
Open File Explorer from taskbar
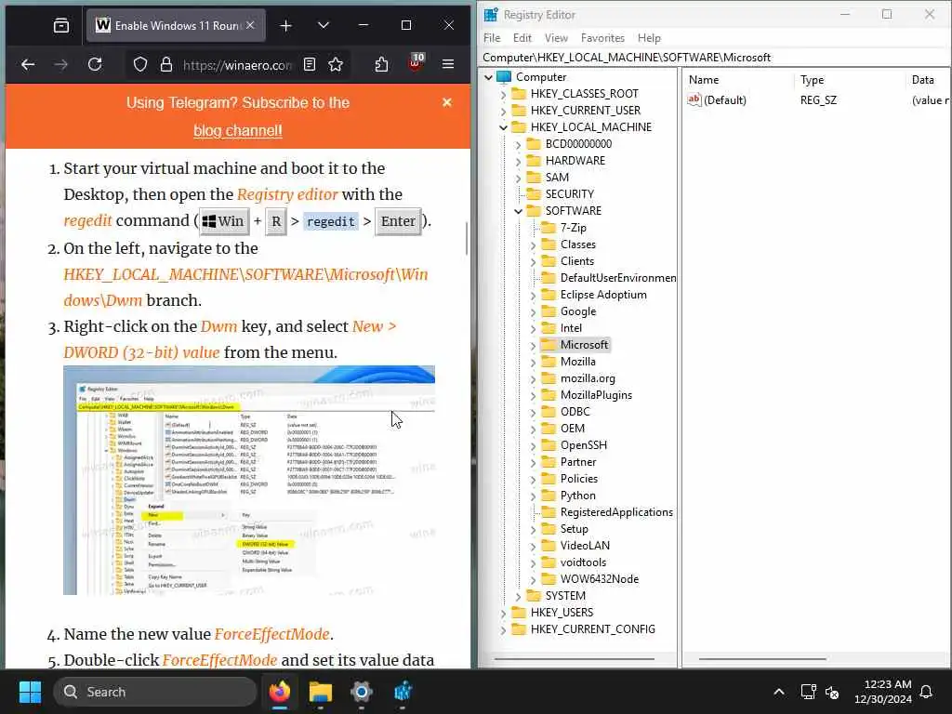321,692
